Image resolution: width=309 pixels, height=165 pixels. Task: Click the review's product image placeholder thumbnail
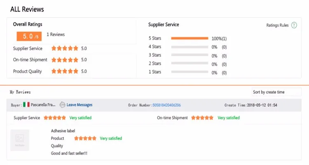pyautogui.click(x=20, y=140)
